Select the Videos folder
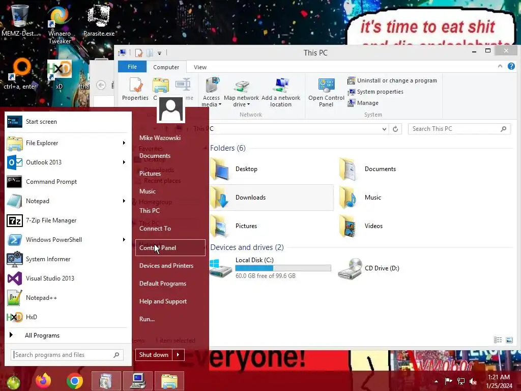 pyautogui.click(x=361, y=226)
